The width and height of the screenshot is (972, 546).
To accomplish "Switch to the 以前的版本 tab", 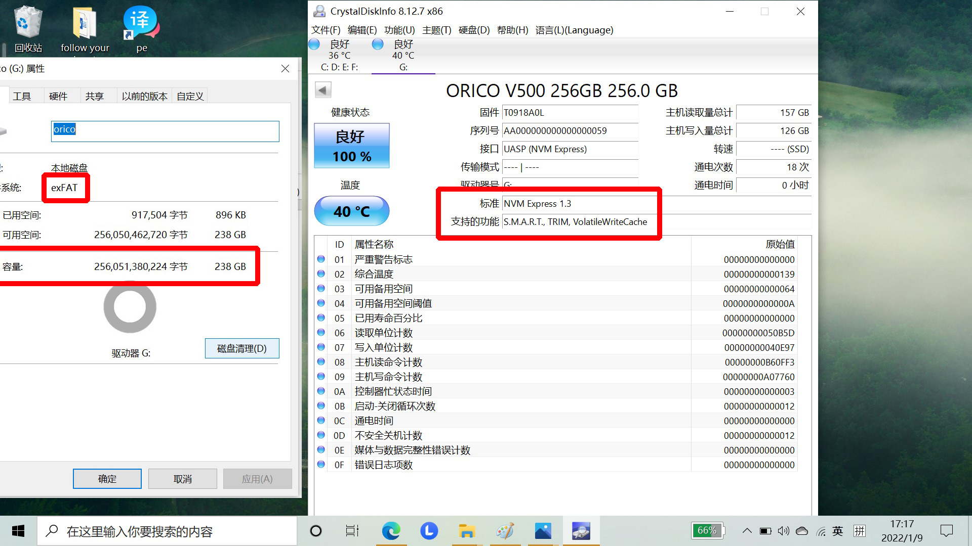I will (144, 96).
